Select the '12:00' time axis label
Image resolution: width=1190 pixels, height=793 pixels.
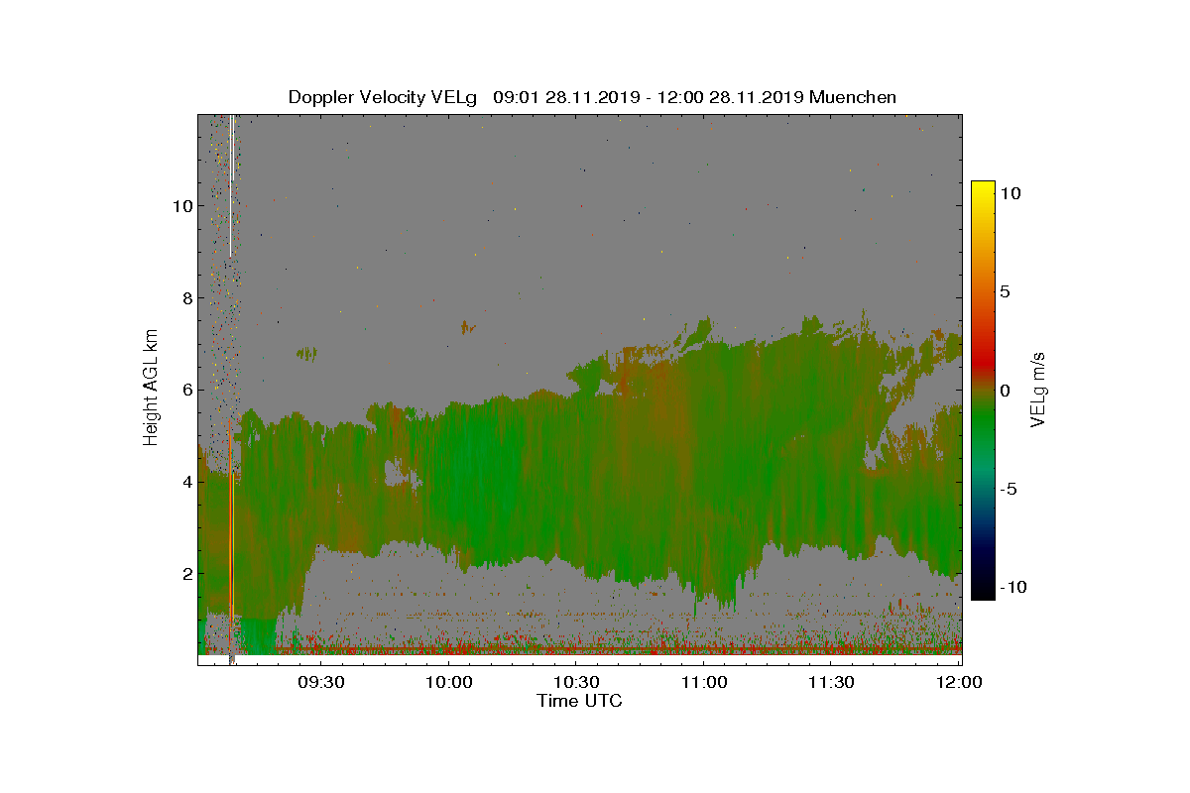coord(959,682)
